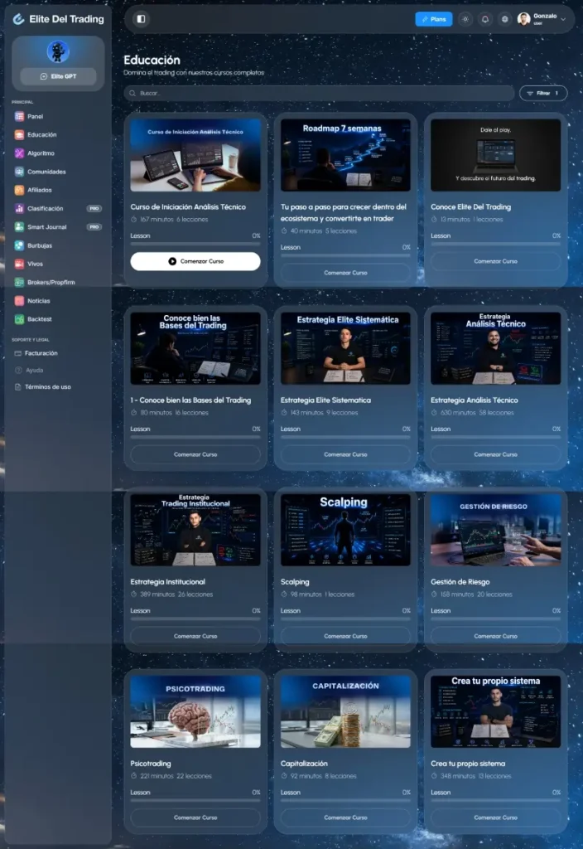The image size is (583, 849).
Task: Open the language globe icon
Action: (x=504, y=19)
